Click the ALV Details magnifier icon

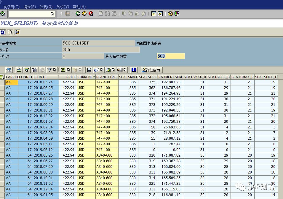click(9, 70)
